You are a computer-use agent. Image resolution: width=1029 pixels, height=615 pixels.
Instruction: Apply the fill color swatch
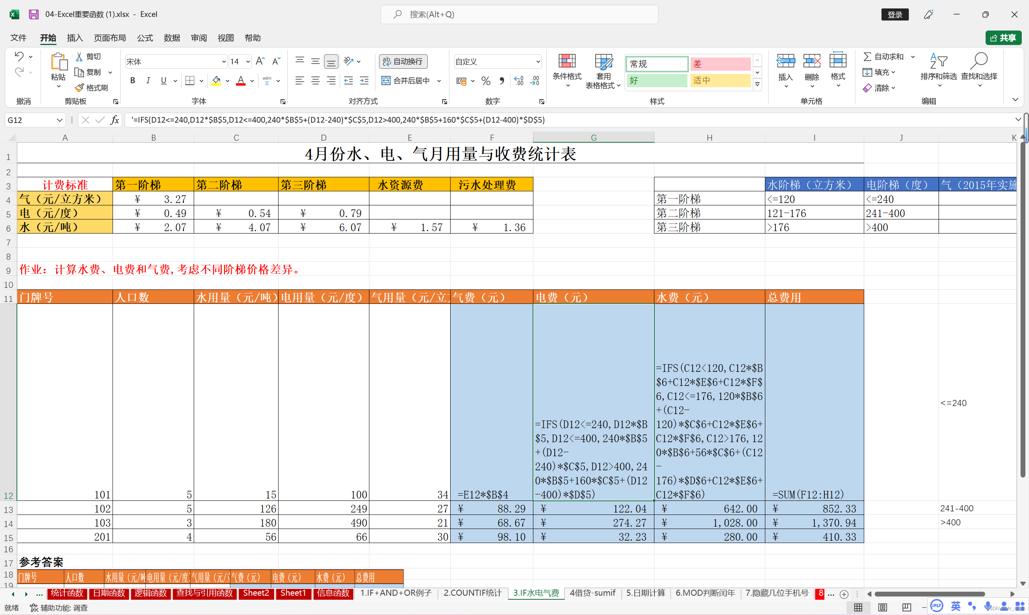(x=216, y=80)
